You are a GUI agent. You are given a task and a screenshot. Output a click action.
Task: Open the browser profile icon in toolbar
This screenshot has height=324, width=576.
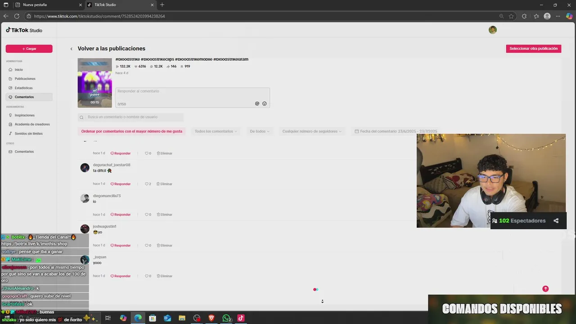(x=547, y=16)
